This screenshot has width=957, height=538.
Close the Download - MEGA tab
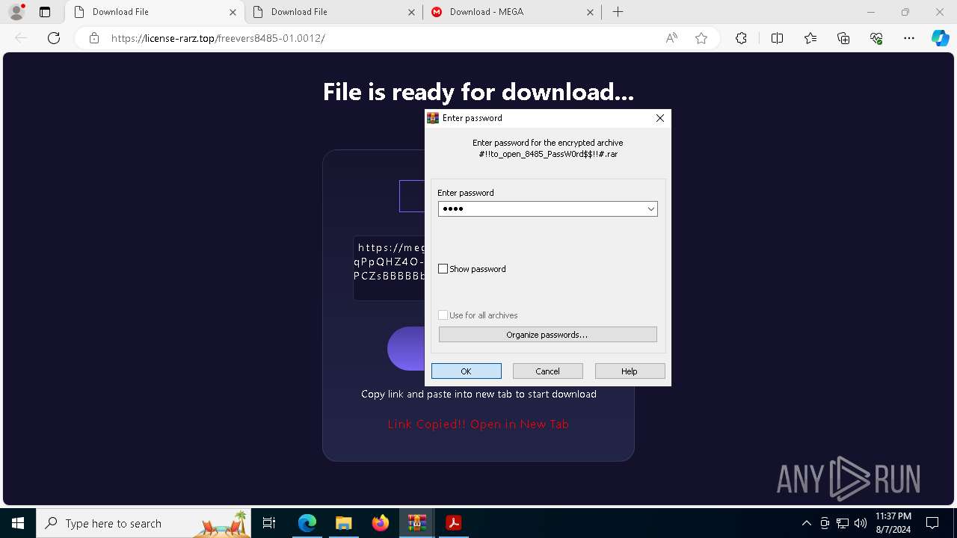point(590,12)
